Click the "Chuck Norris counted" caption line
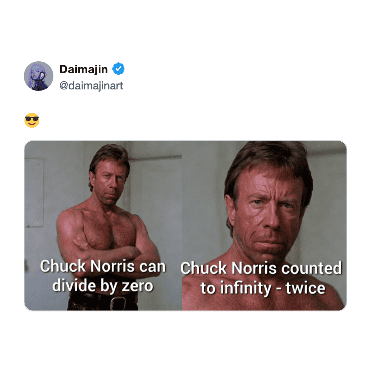Viewport: 371px width, 371px height. [x=261, y=268]
